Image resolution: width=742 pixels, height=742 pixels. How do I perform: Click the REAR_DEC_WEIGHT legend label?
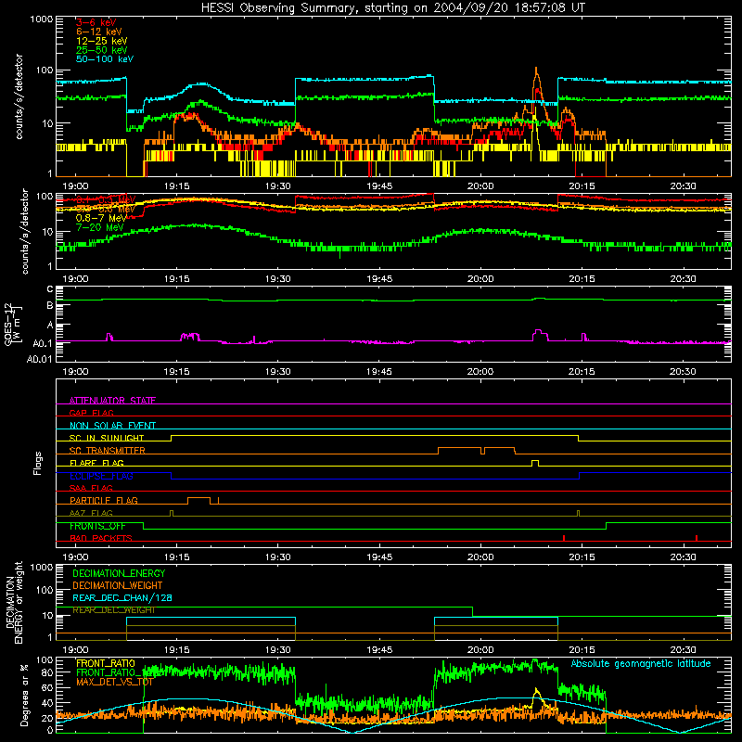[113, 610]
